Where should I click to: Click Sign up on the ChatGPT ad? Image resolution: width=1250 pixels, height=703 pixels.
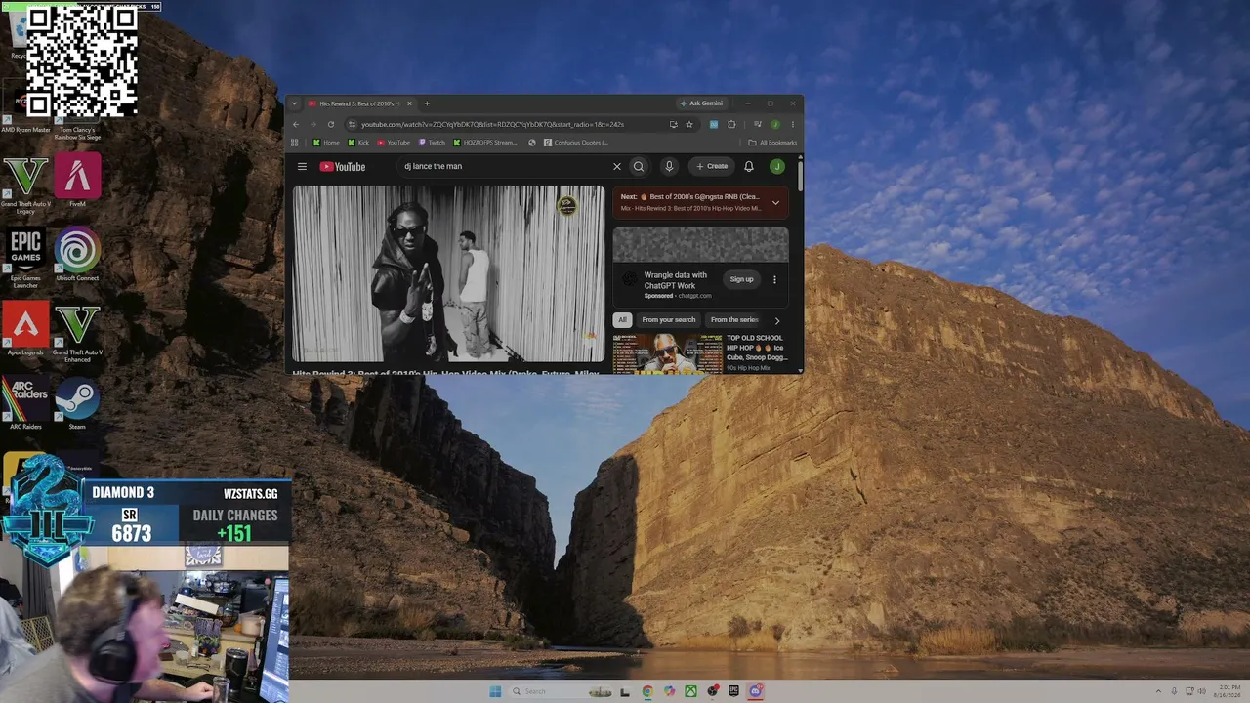[x=741, y=280]
